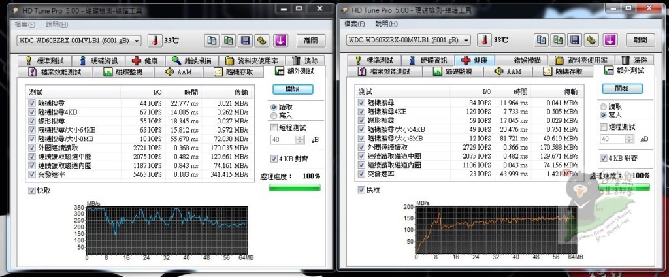Open 健康 tab in left window
The height and width of the screenshot is (277, 669).
click(x=146, y=61)
